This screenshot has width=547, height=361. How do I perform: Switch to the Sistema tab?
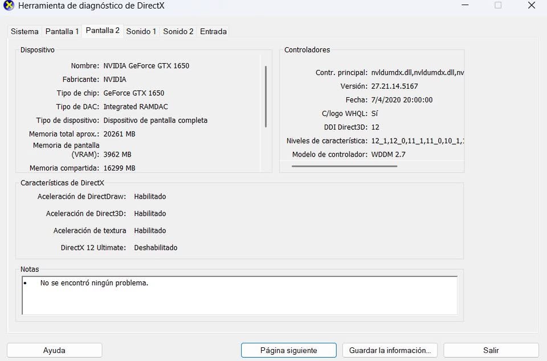(25, 31)
